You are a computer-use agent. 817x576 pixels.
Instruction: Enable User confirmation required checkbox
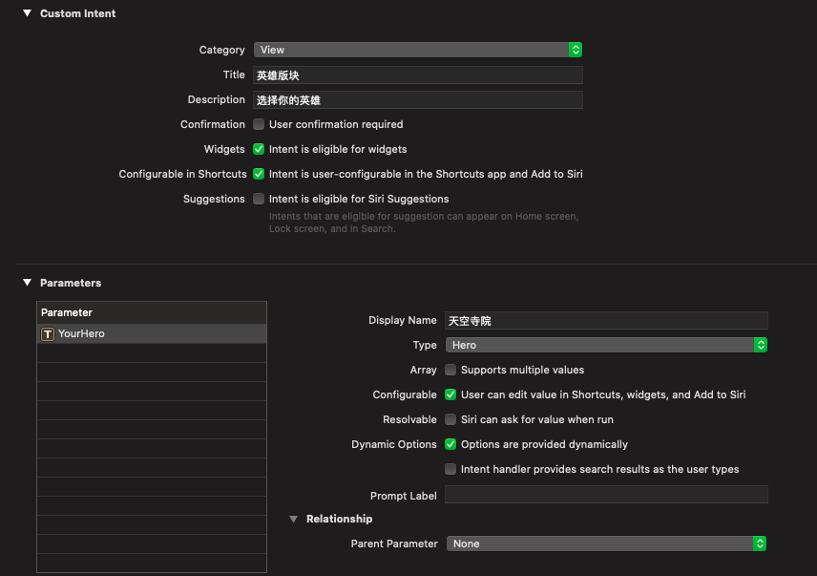point(259,124)
